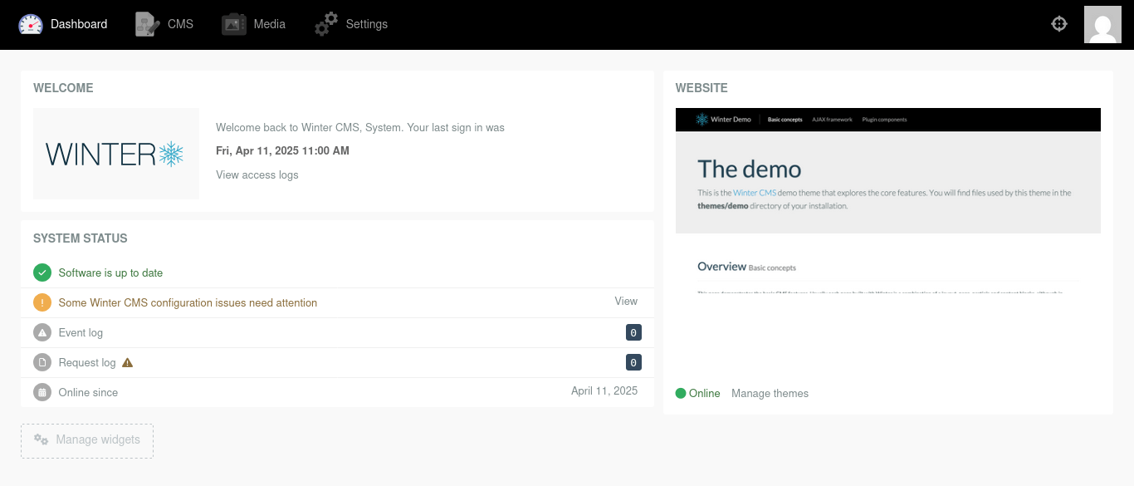Click the Software is up to date text

(x=110, y=272)
